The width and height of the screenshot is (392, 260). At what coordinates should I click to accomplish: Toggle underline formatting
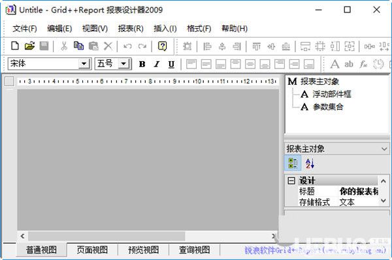pos(171,65)
